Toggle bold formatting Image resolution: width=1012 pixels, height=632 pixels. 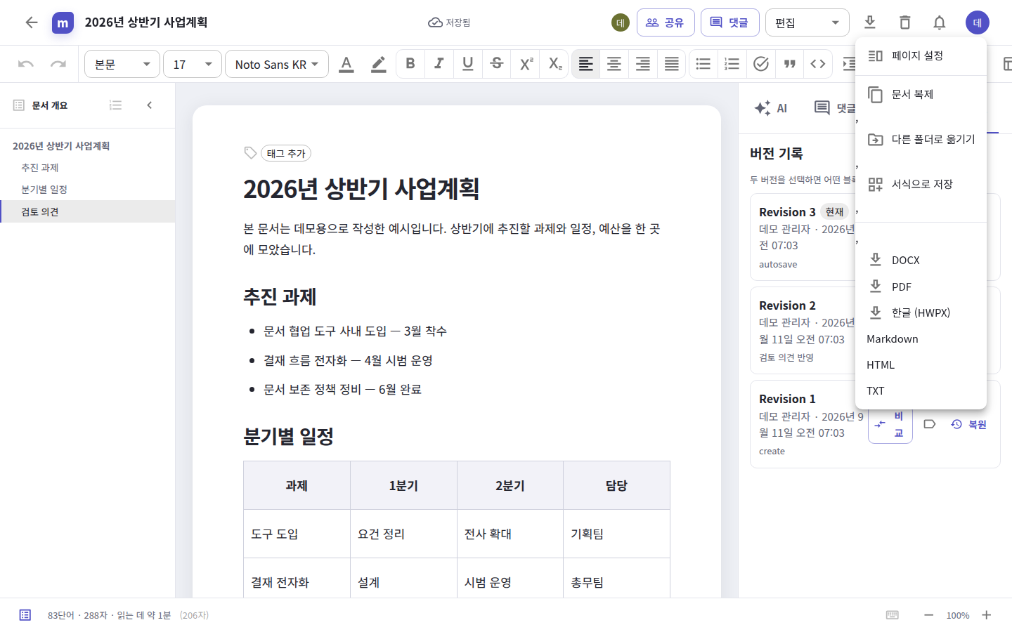click(x=410, y=64)
